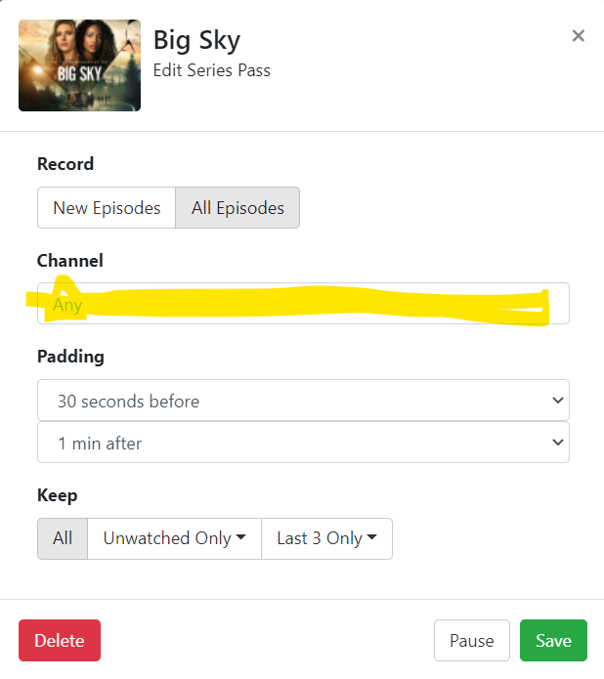Select All Episodes recording option

coord(237,208)
